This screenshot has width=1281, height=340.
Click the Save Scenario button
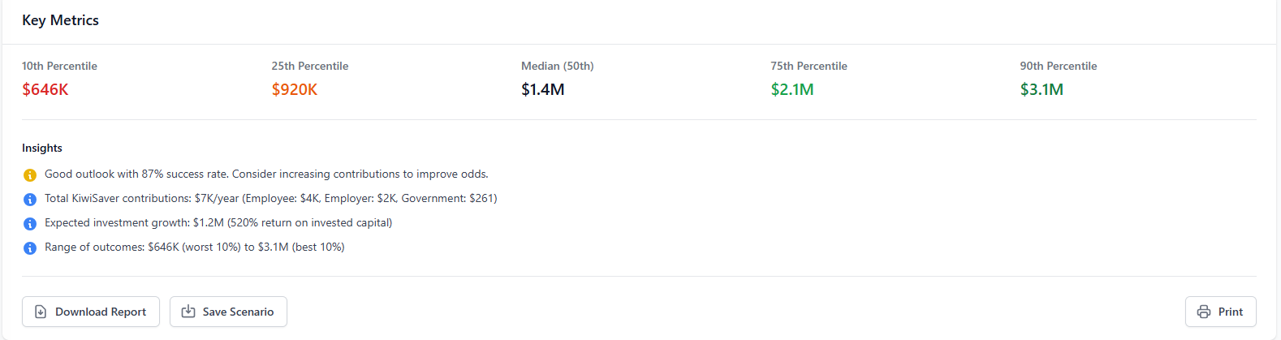(228, 312)
